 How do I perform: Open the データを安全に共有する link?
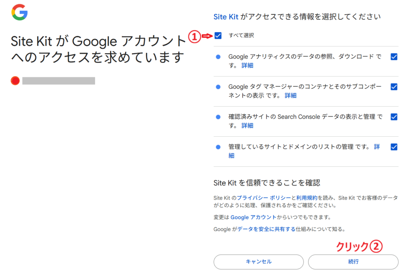pyautogui.click(x=266, y=229)
